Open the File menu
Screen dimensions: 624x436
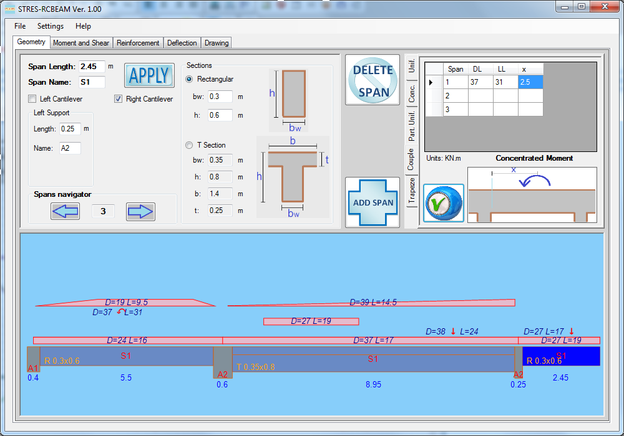pos(20,26)
